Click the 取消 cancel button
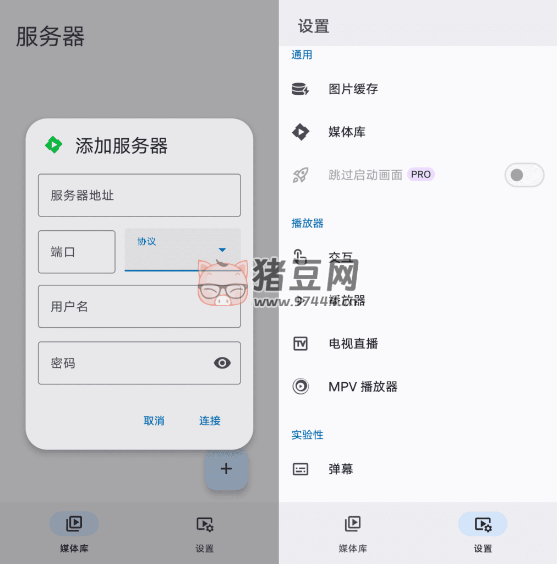 [x=154, y=420]
